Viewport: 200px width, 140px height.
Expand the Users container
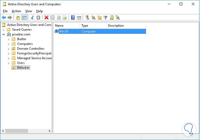8,63
